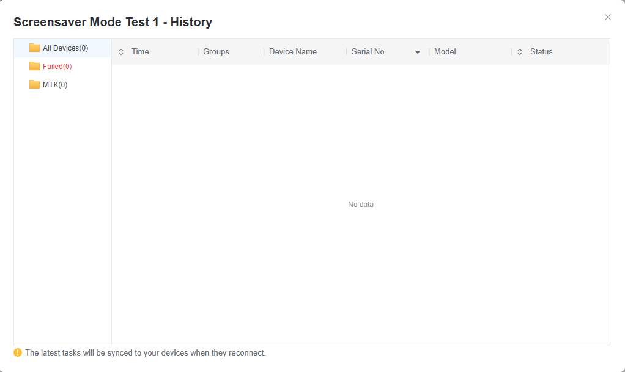This screenshot has width=625, height=372.
Task: Click the Time column header
Action: pos(140,52)
